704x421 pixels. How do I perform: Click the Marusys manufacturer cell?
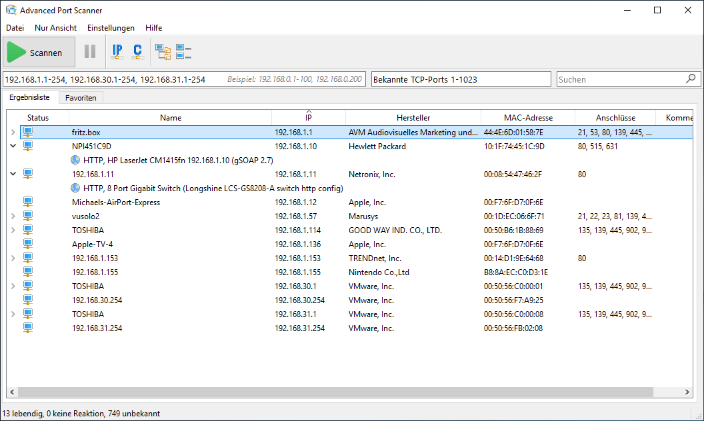tap(363, 216)
